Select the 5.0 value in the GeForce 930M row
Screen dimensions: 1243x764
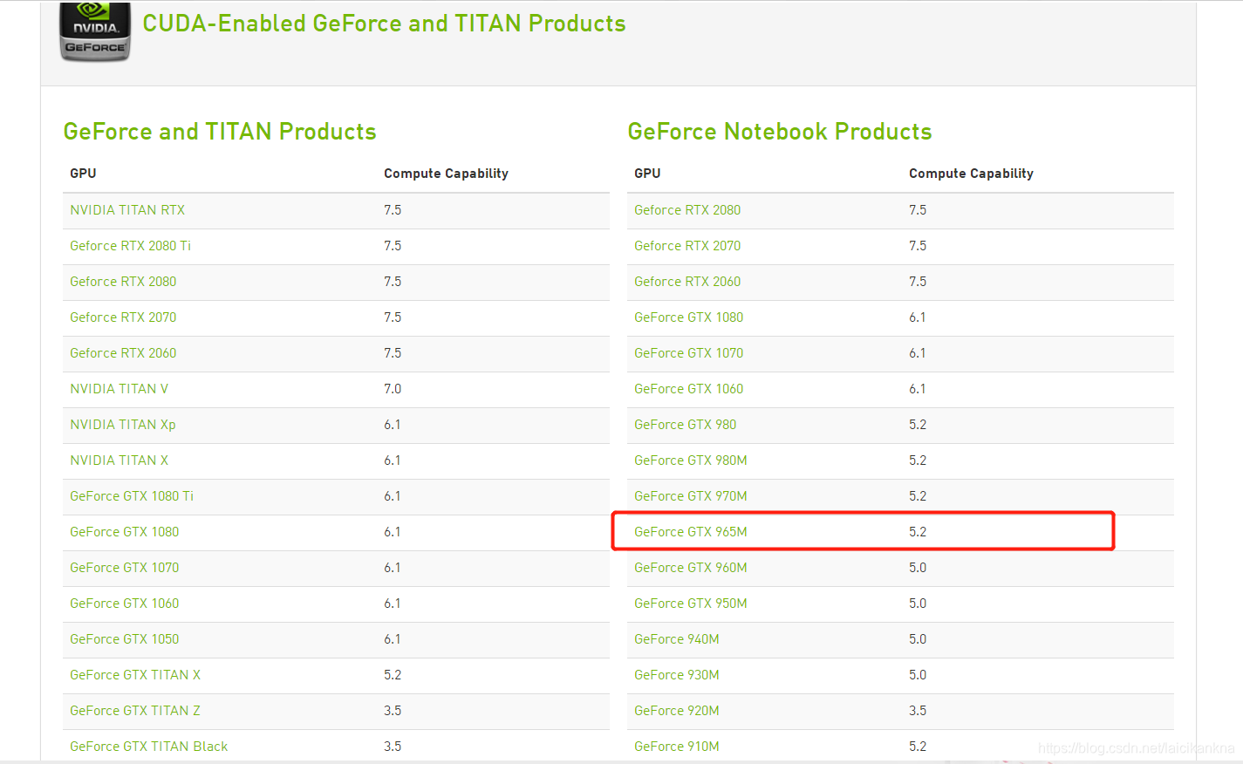(x=918, y=675)
